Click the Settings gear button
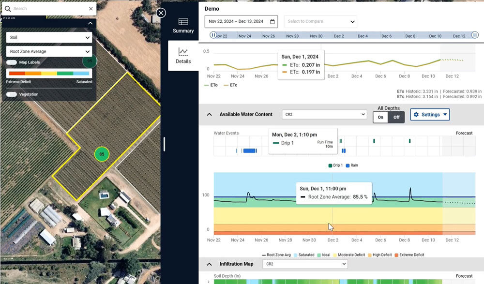Viewport: 484px width, 284px height. point(430,115)
